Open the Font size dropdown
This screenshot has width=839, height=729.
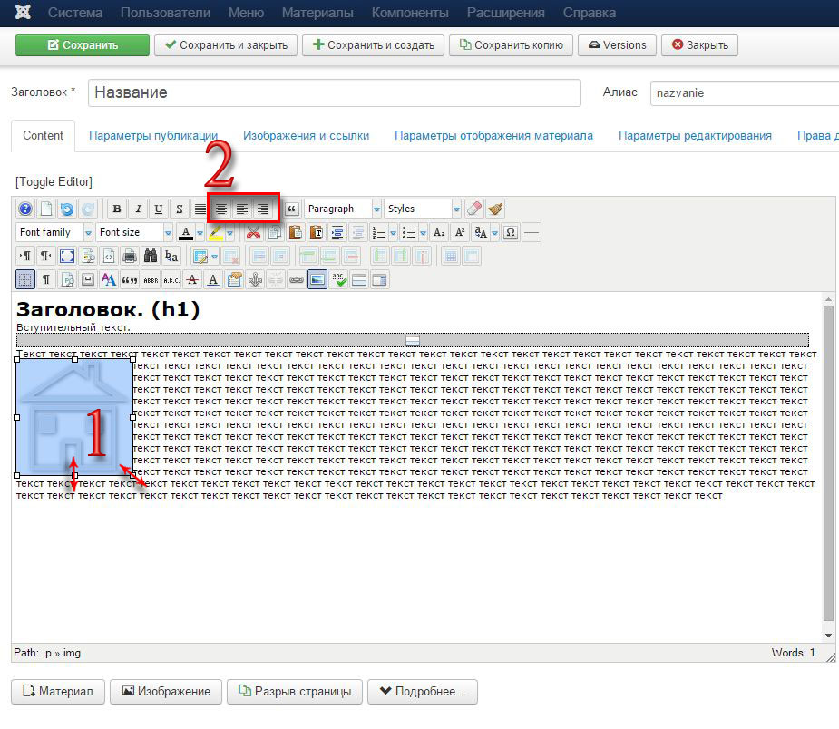[134, 233]
